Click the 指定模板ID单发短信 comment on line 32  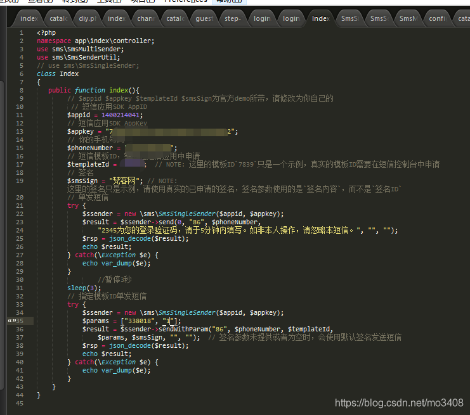coord(107,296)
